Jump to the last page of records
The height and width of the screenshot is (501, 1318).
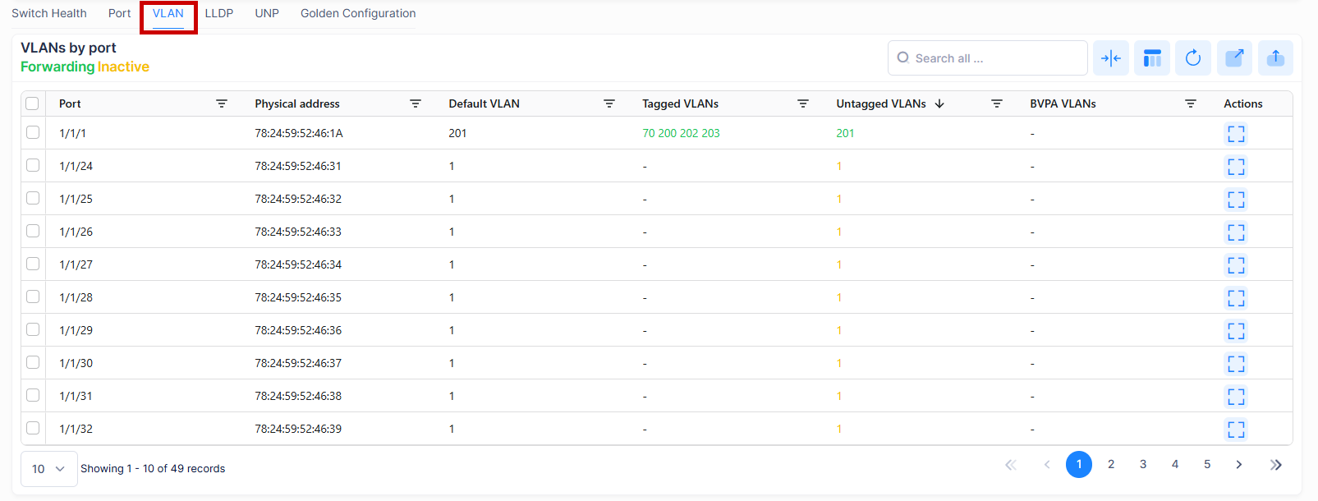pos(1275,465)
